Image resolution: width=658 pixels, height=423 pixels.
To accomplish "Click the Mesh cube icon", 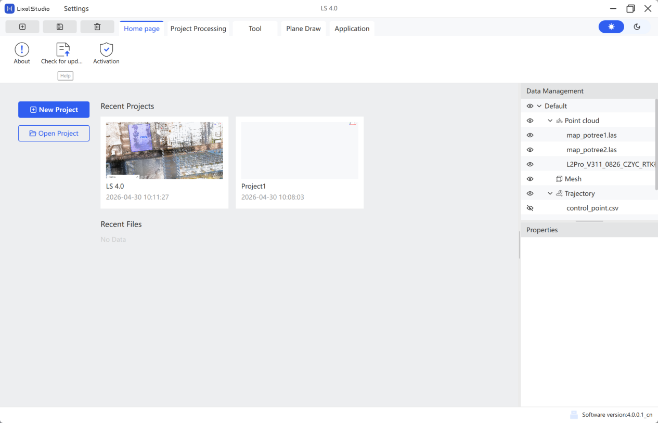I will coord(559,179).
